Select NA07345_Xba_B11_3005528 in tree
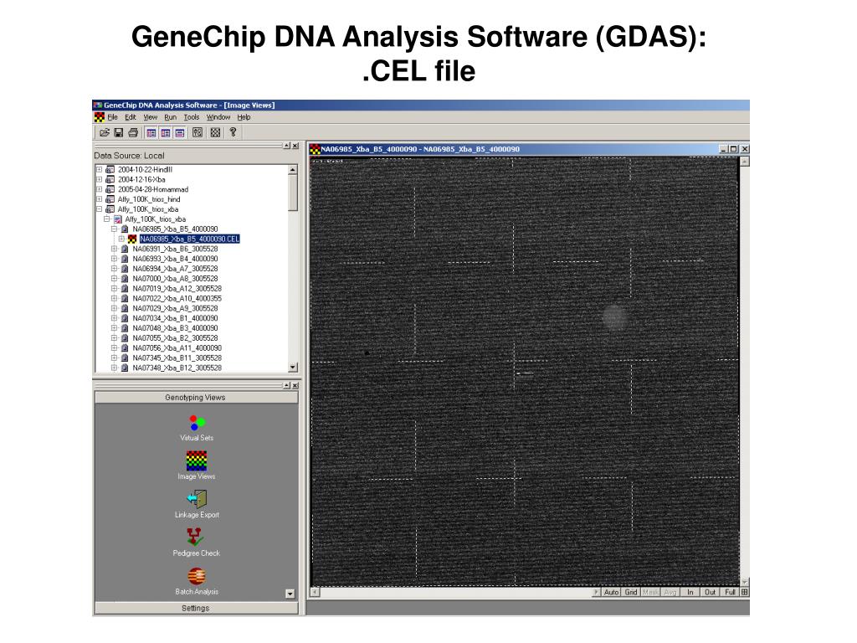 (x=177, y=358)
